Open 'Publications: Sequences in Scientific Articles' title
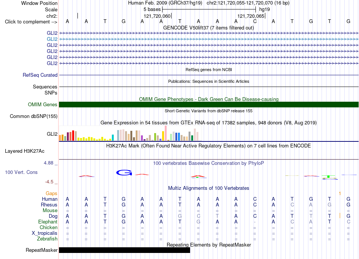 tap(209, 81)
